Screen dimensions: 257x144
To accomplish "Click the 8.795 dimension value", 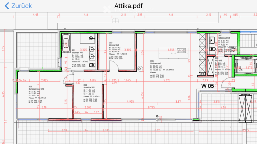I will point(151,108).
